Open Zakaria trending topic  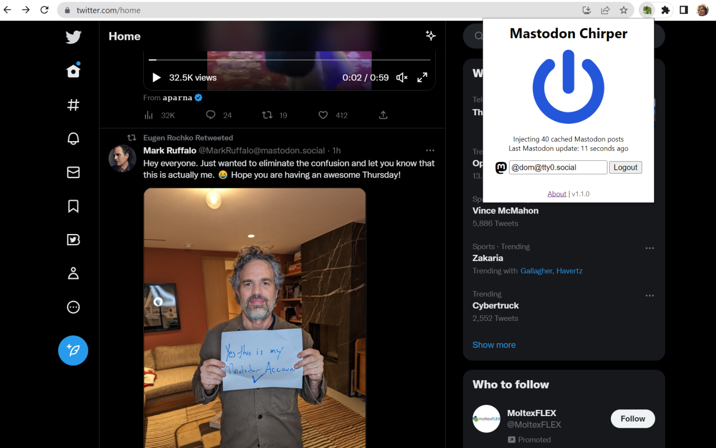488,258
